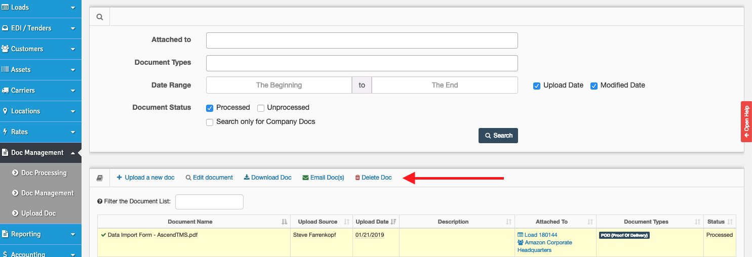Expand the Customers menu arrow
752x257 pixels.
(x=73, y=49)
